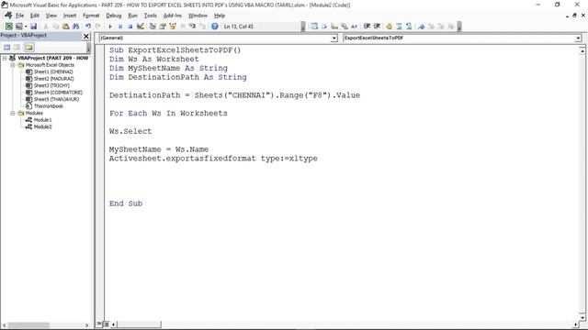Open the Edit menu
Screen dimensions: 588x330
(35, 16)
